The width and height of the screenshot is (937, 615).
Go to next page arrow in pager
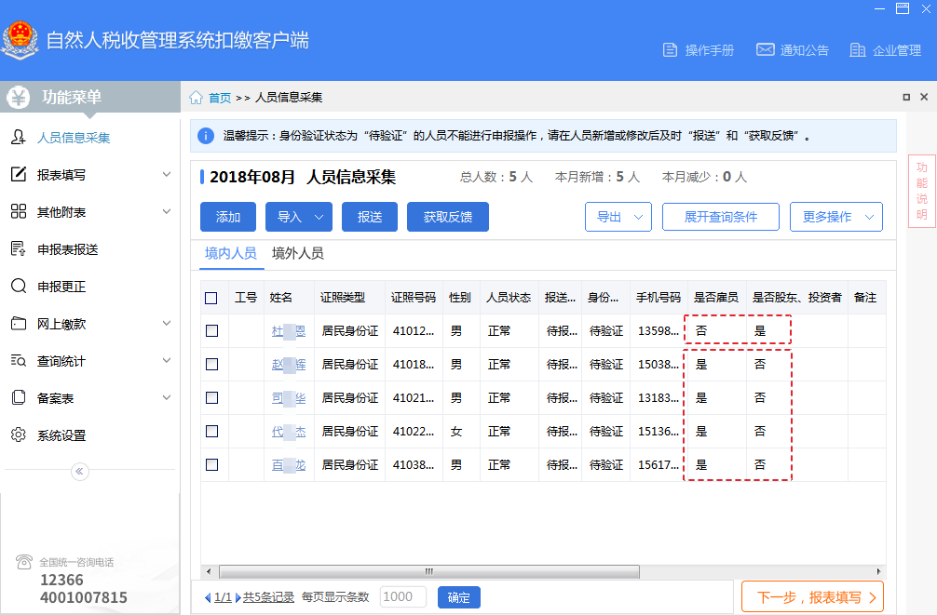pyautogui.click(x=238, y=597)
